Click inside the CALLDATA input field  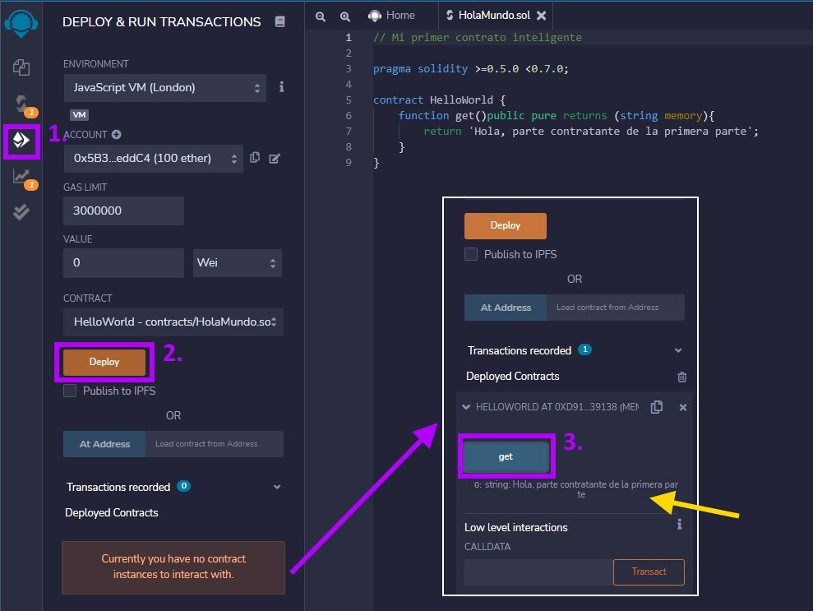537,572
